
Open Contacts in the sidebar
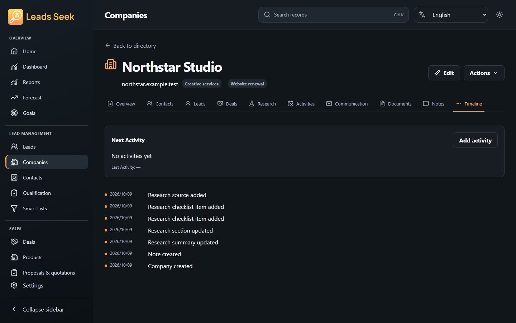tap(47, 178)
